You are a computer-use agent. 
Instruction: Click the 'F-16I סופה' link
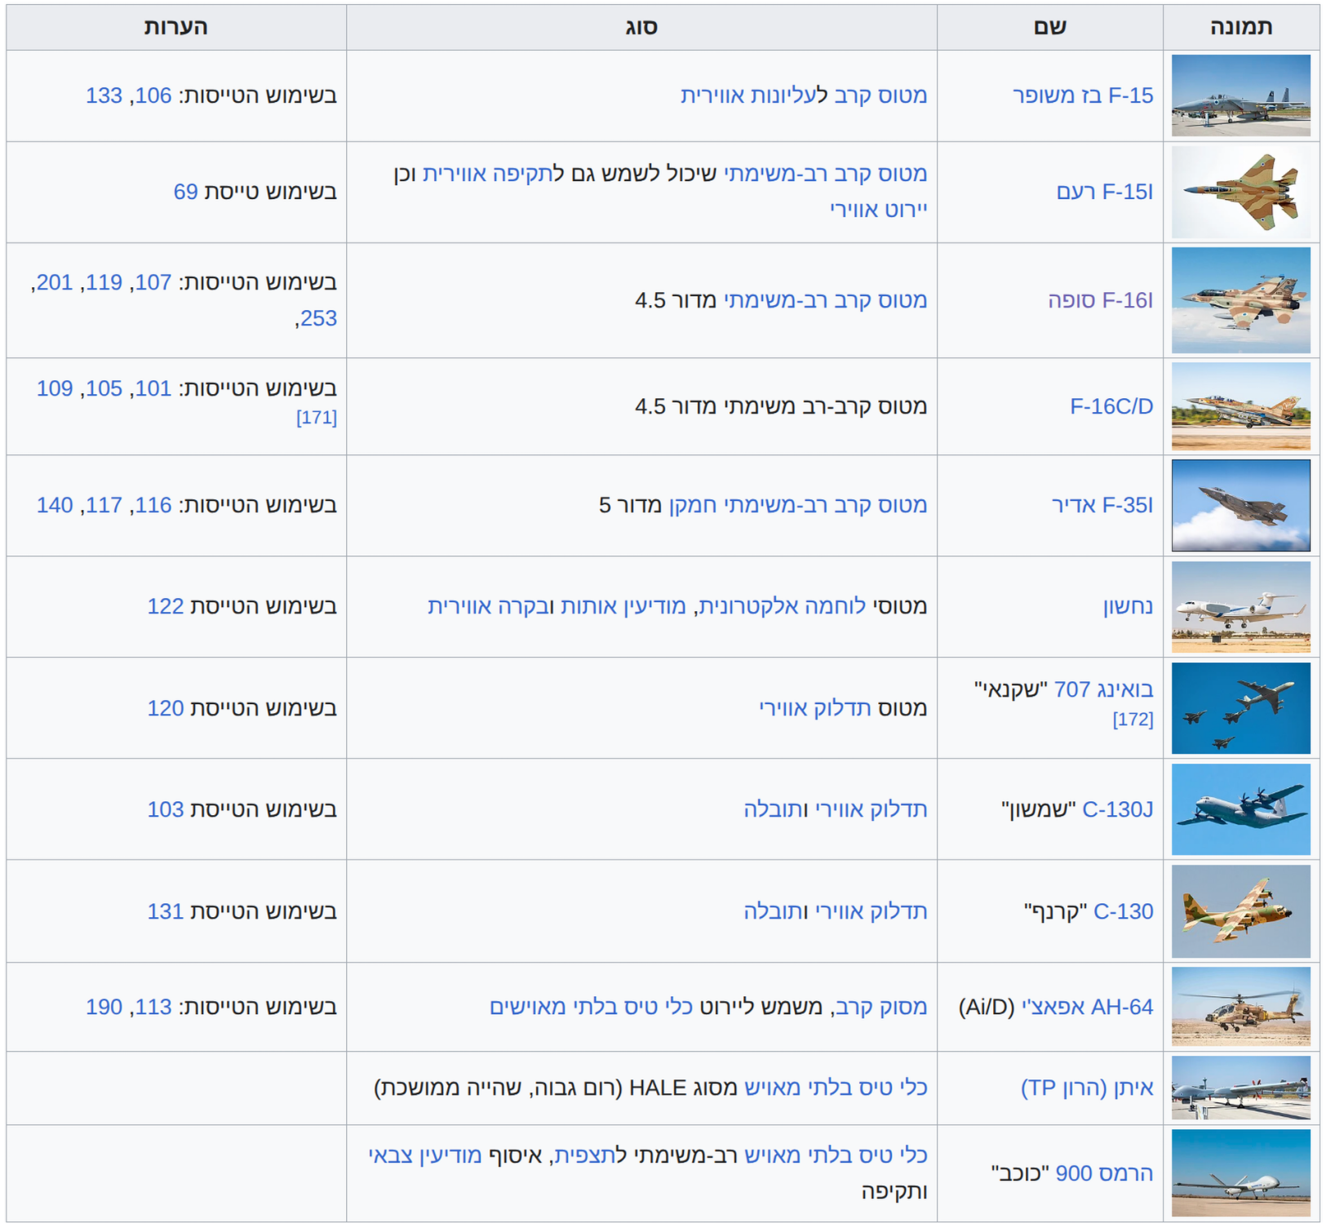[1100, 300]
